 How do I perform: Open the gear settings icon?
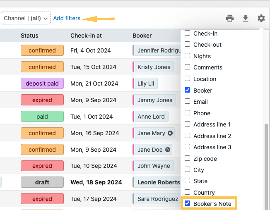(x=261, y=18)
